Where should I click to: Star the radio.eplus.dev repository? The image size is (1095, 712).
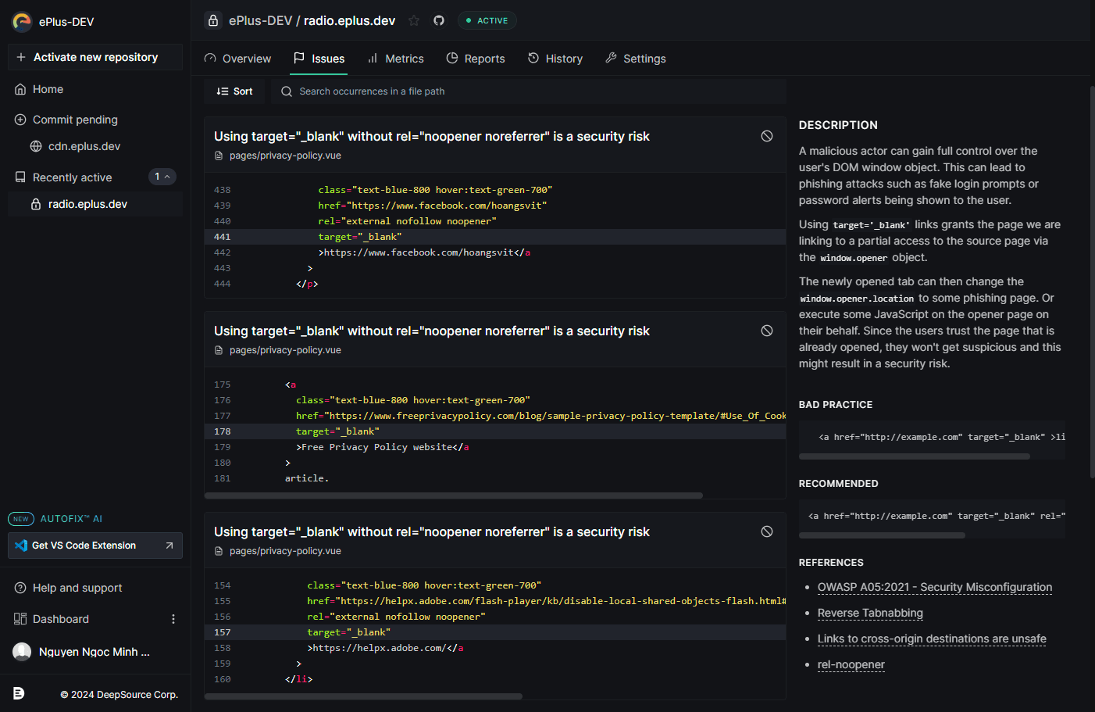(414, 21)
